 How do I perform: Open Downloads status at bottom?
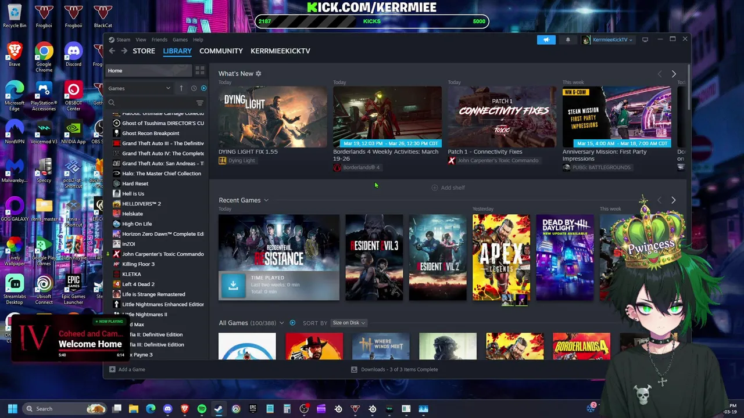(x=395, y=369)
